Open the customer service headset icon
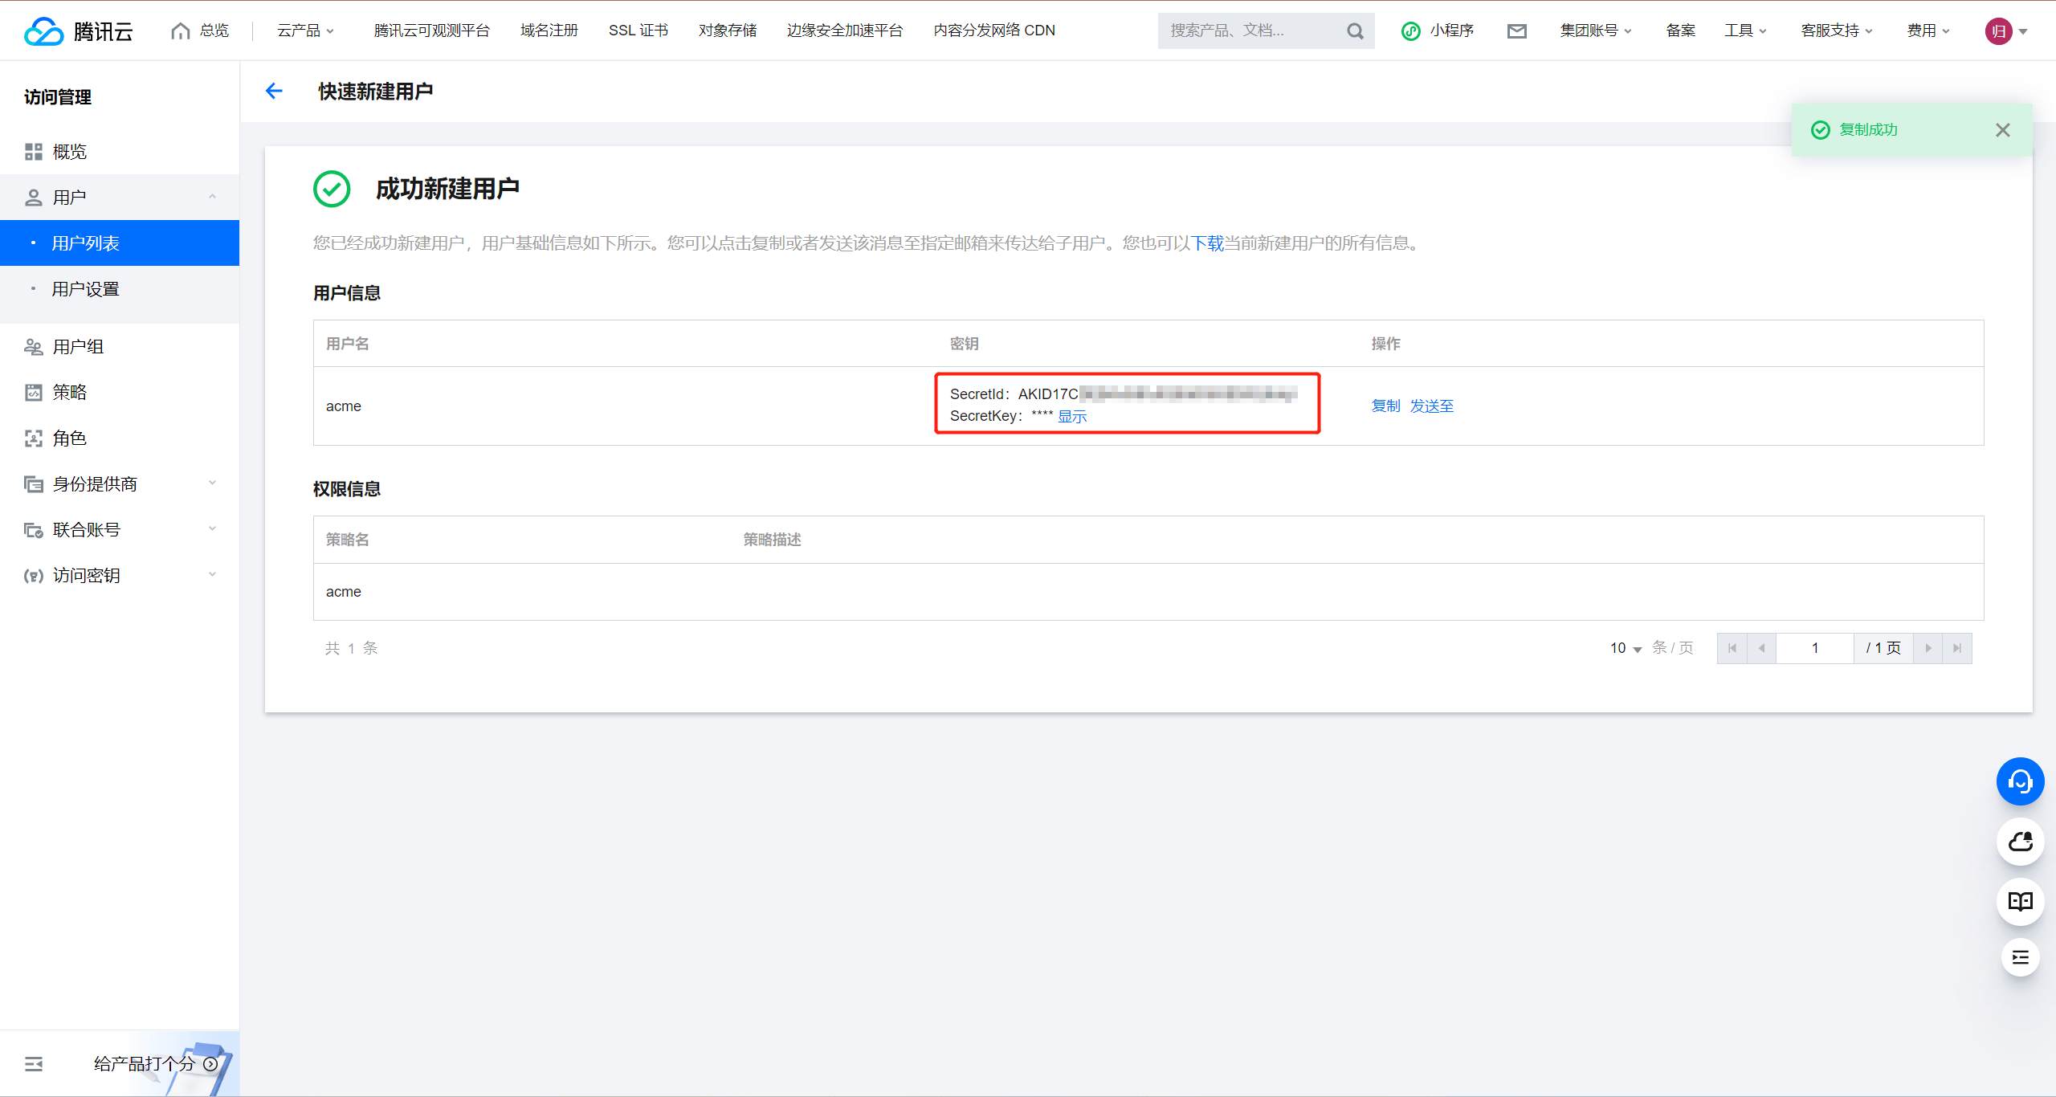 click(x=2020, y=781)
